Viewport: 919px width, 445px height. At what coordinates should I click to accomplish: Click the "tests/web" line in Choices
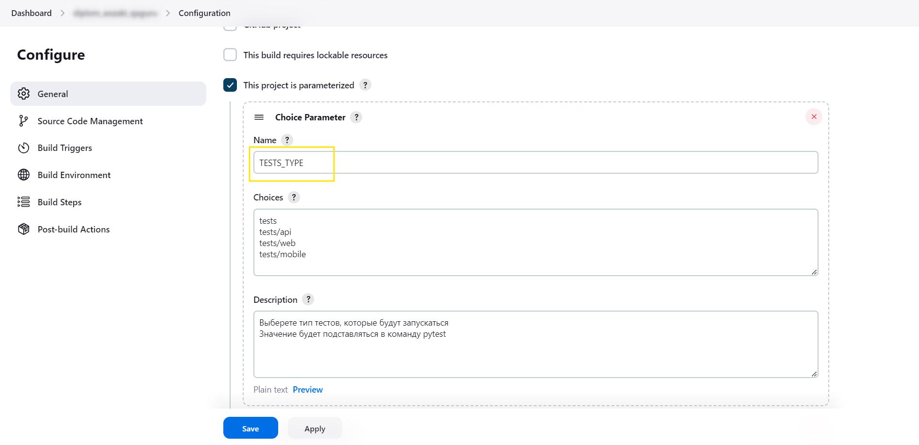[x=277, y=243]
